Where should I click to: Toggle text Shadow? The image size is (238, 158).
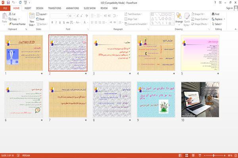click(64, 23)
